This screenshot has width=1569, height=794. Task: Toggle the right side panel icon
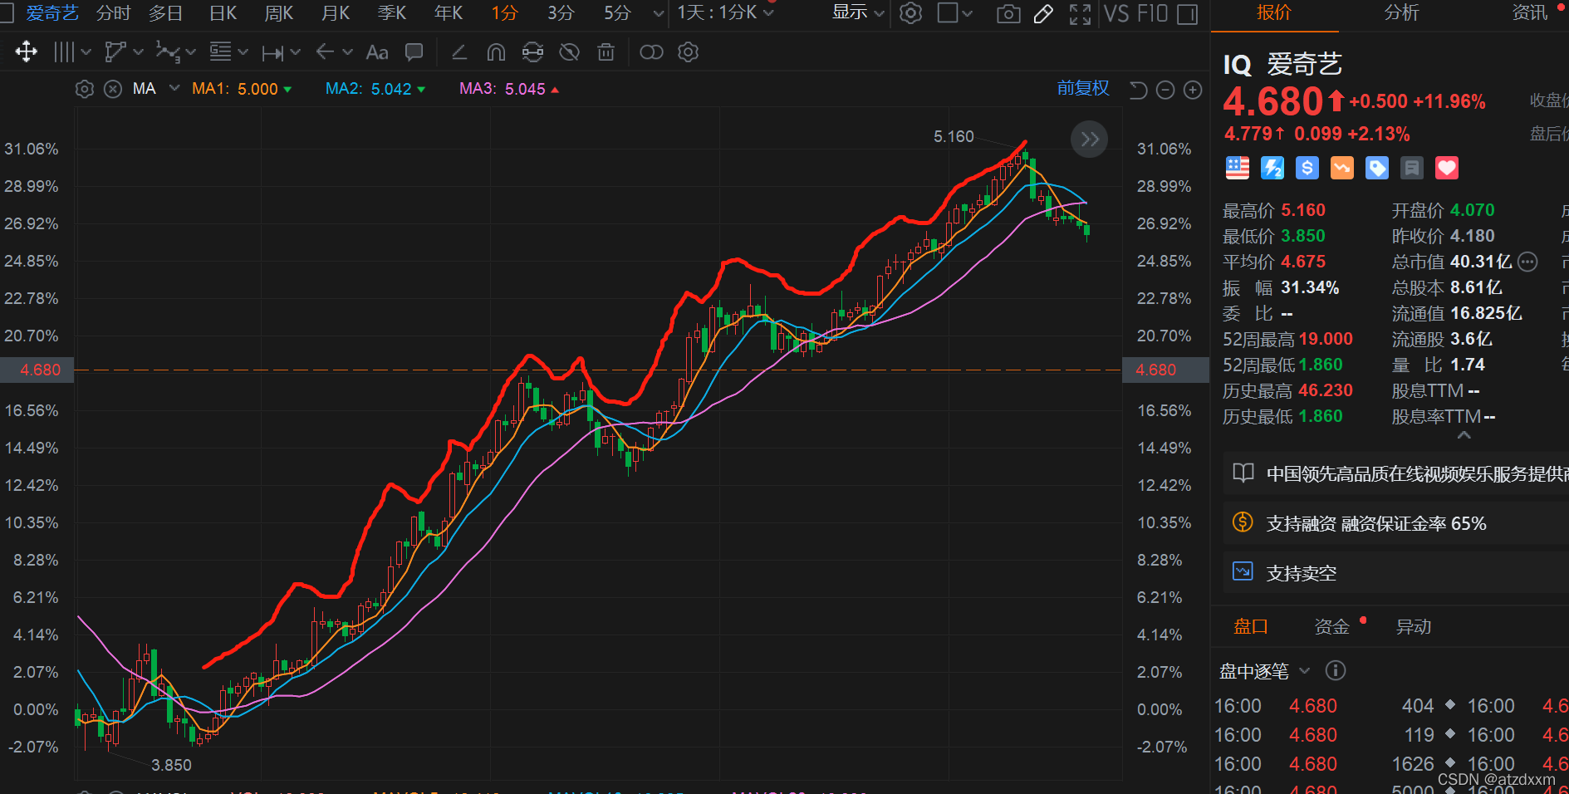[1188, 14]
